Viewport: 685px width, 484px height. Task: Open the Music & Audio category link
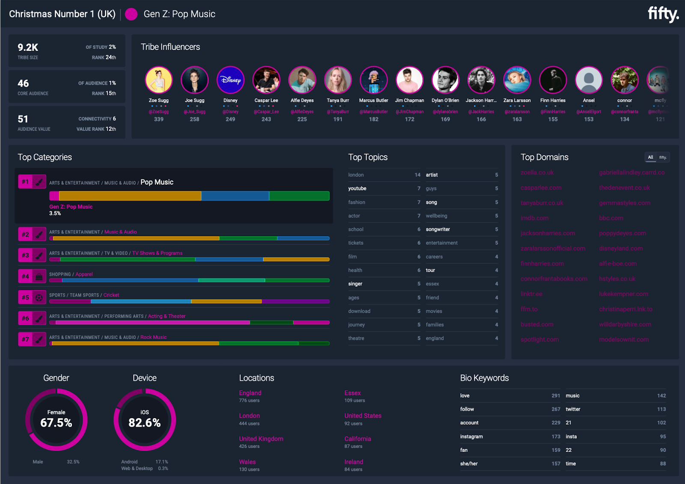click(x=121, y=232)
